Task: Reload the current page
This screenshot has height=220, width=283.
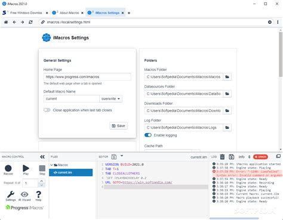Action: (30, 22)
